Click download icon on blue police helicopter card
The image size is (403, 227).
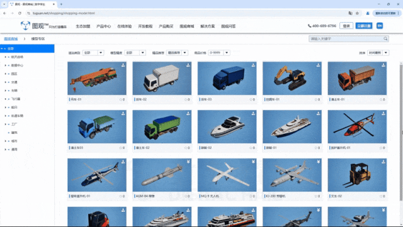pos(123,162)
